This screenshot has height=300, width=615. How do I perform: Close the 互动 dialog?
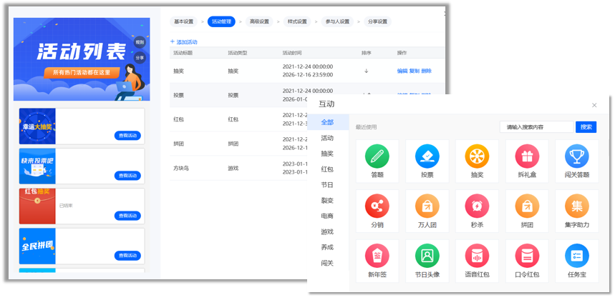(594, 105)
